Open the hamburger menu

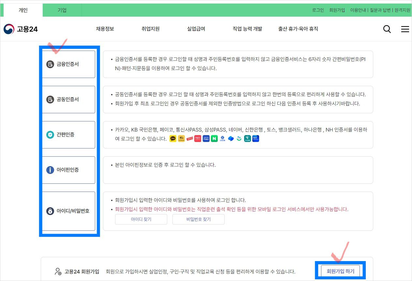405,29
